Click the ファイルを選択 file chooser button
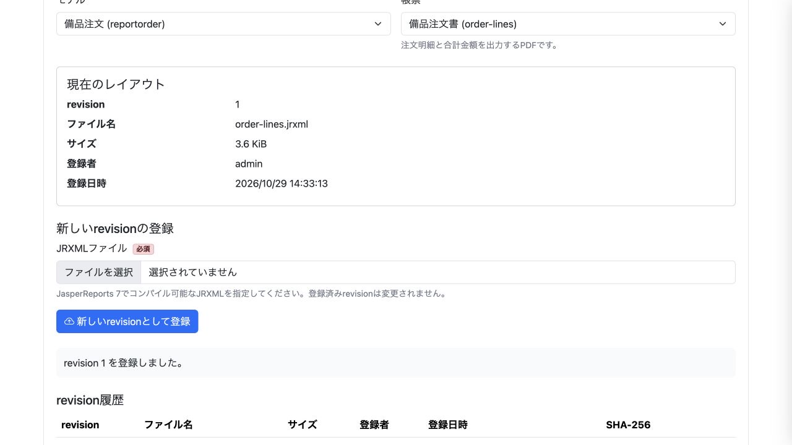 click(x=99, y=272)
